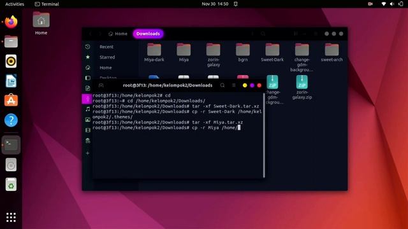Click the terminal scrollbar

264,135
